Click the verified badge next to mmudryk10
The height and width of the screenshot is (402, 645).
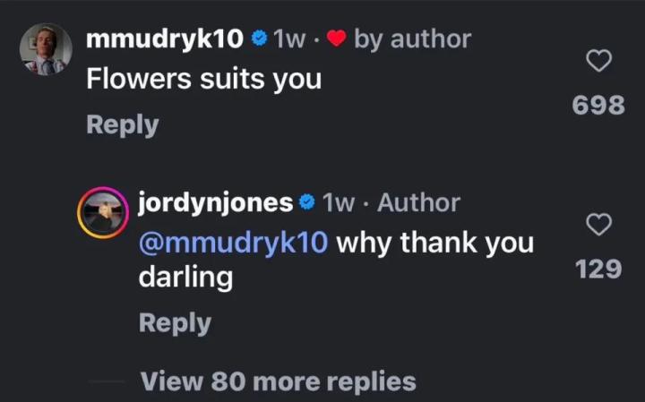coord(259,39)
